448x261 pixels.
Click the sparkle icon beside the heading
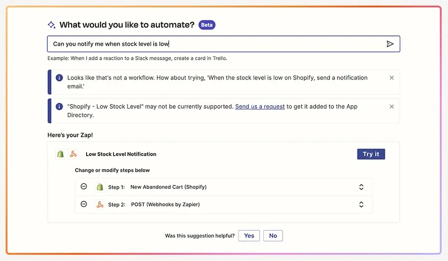pyautogui.click(x=51, y=25)
